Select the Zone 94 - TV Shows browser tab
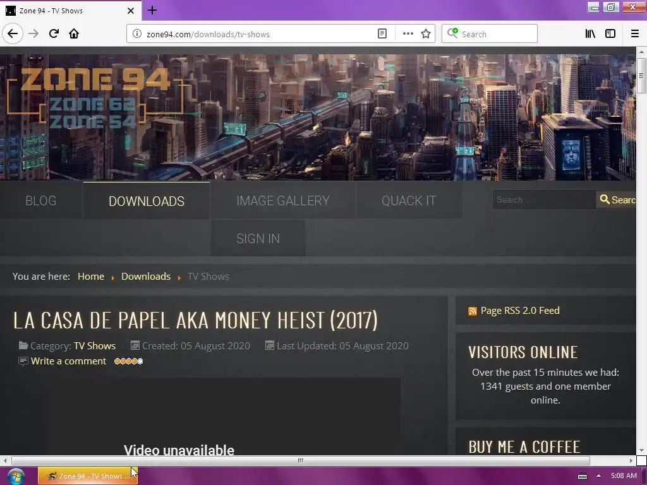Viewport: 647px width, 485px height. click(71, 11)
